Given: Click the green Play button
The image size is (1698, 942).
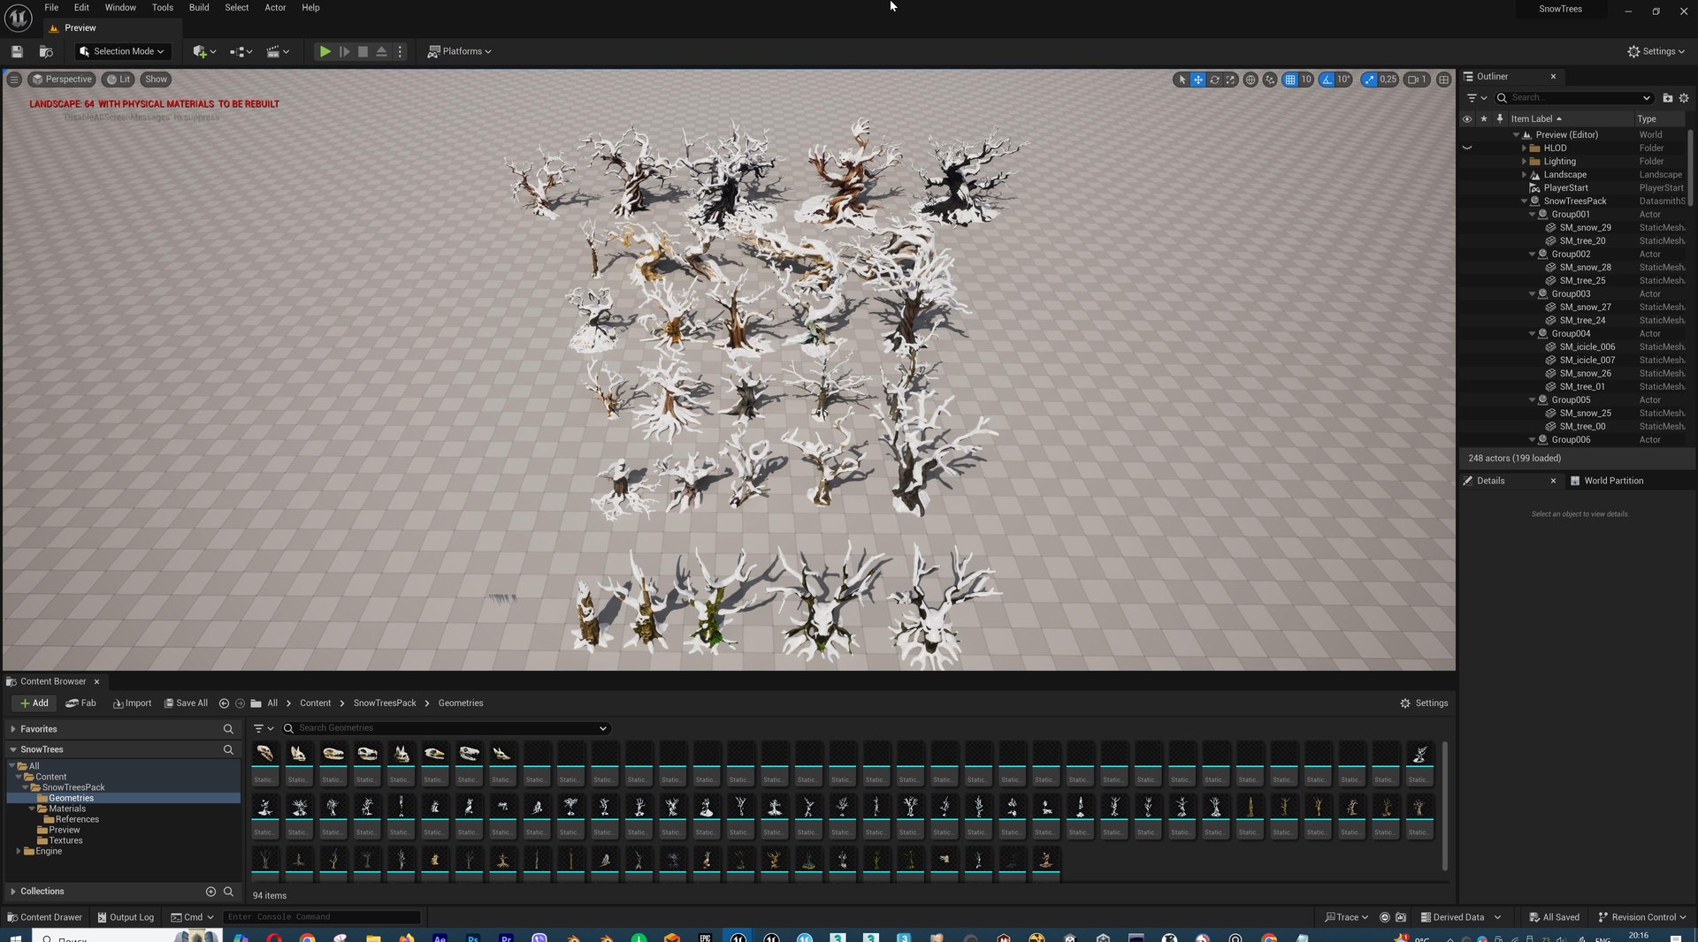Looking at the screenshot, I should (x=325, y=51).
